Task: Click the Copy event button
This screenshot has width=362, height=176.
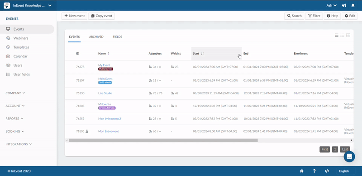Action: [x=101, y=16]
